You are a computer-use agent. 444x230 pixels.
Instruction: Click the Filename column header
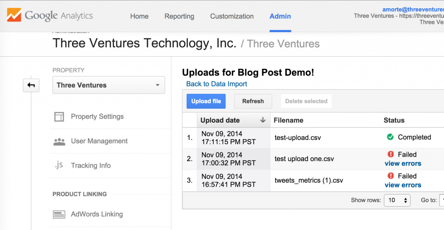[288, 120]
